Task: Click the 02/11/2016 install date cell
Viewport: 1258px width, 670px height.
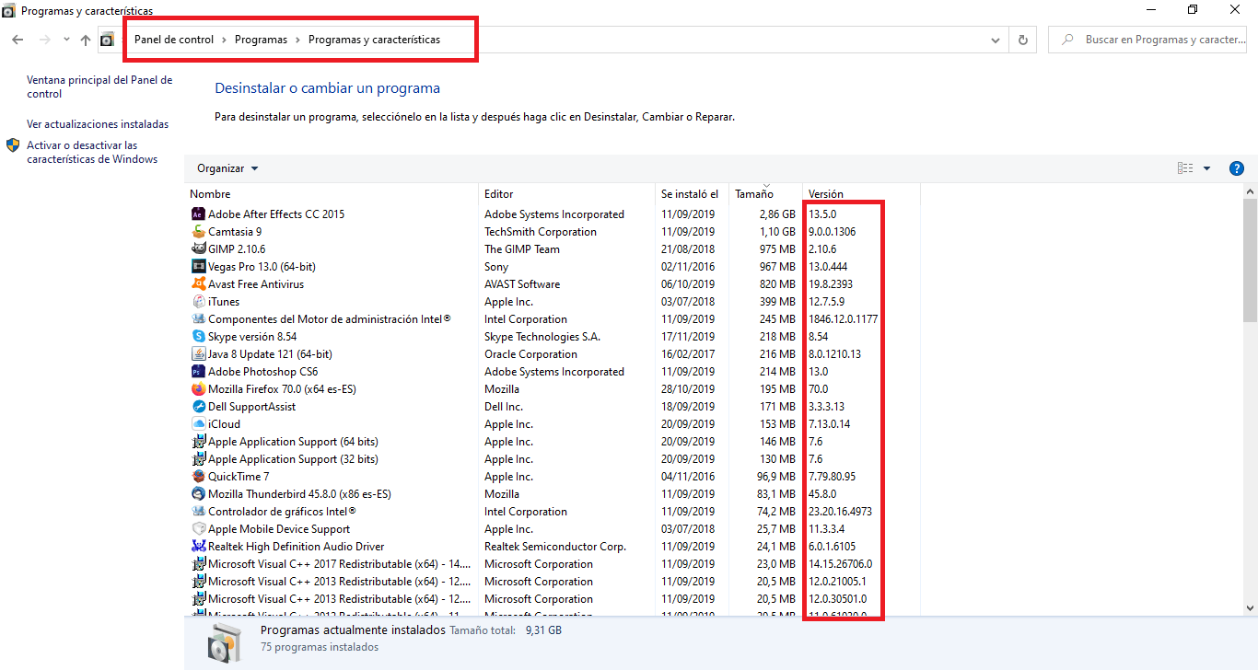Action: pyautogui.click(x=687, y=267)
